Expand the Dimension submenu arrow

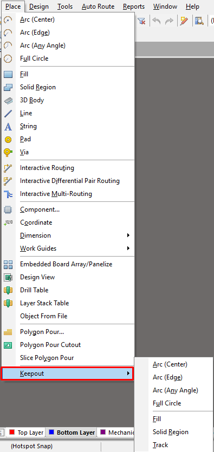tap(128, 235)
